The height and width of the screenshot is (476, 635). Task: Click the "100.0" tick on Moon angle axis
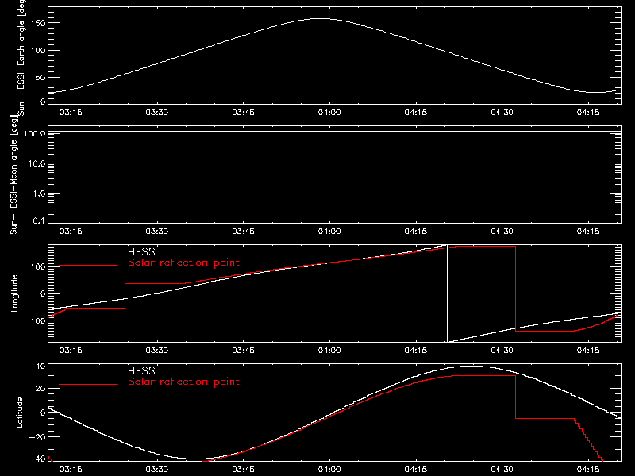click(34, 133)
